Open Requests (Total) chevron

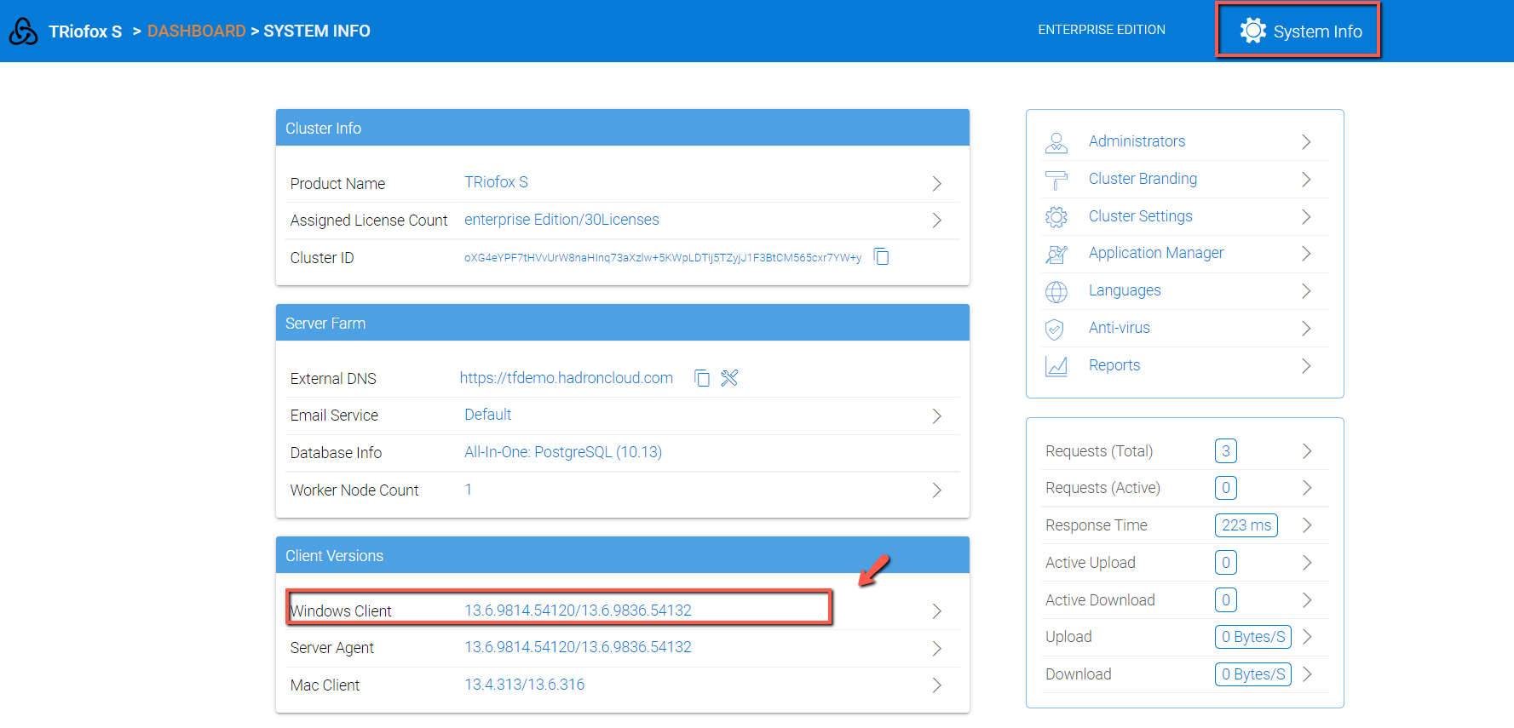[x=1307, y=451]
